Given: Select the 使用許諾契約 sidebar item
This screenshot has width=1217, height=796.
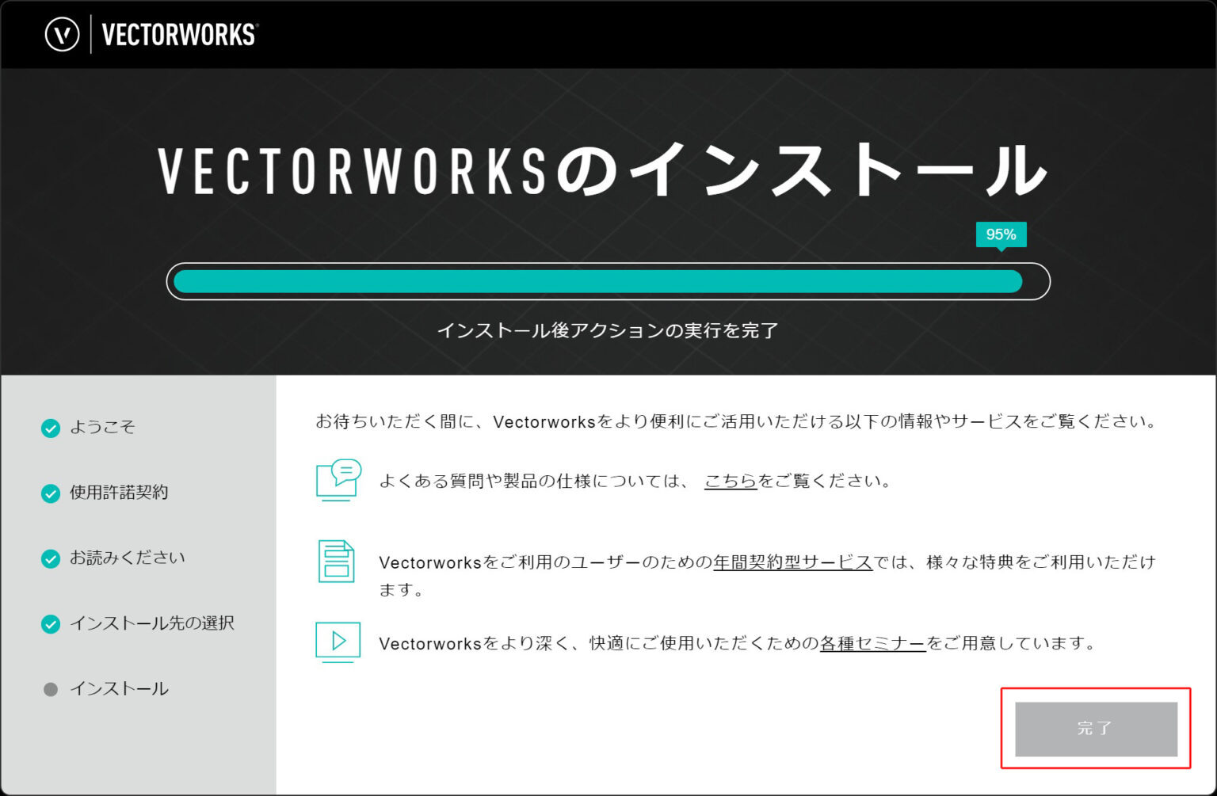Looking at the screenshot, I should [119, 493].
